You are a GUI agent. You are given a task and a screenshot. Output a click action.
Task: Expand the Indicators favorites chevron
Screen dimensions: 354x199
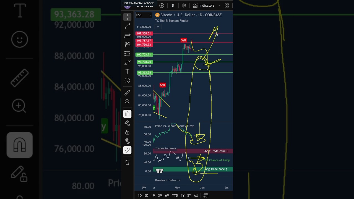coord(220,6)
